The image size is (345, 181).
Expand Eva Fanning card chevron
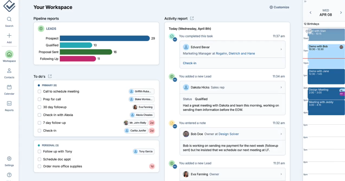tap(281, 174)
